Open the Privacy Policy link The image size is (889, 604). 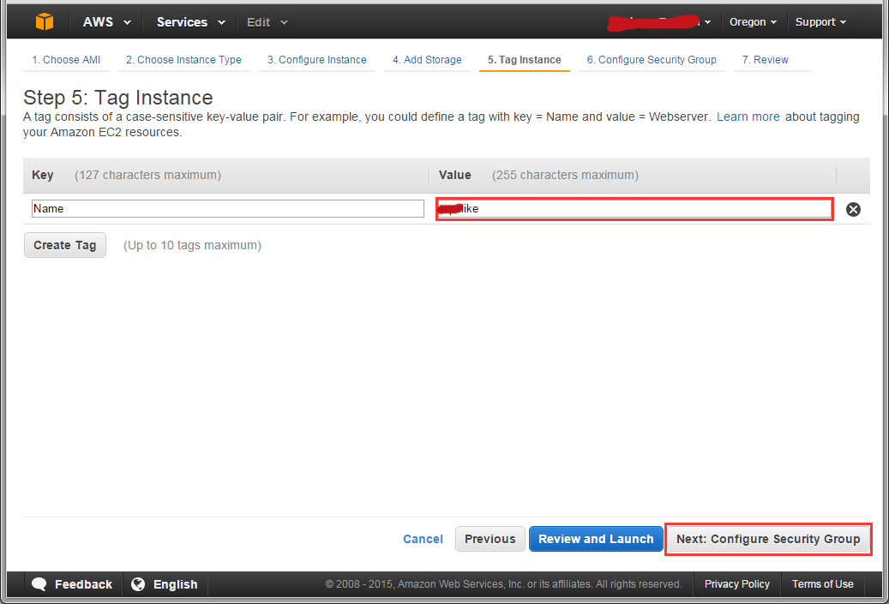pyautogui.click(x=737, y=584)
